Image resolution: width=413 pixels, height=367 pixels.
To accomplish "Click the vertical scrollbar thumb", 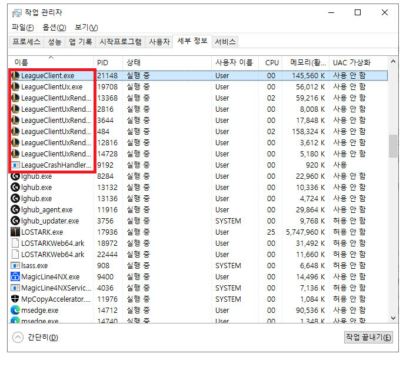I will (x=393, y=146).
